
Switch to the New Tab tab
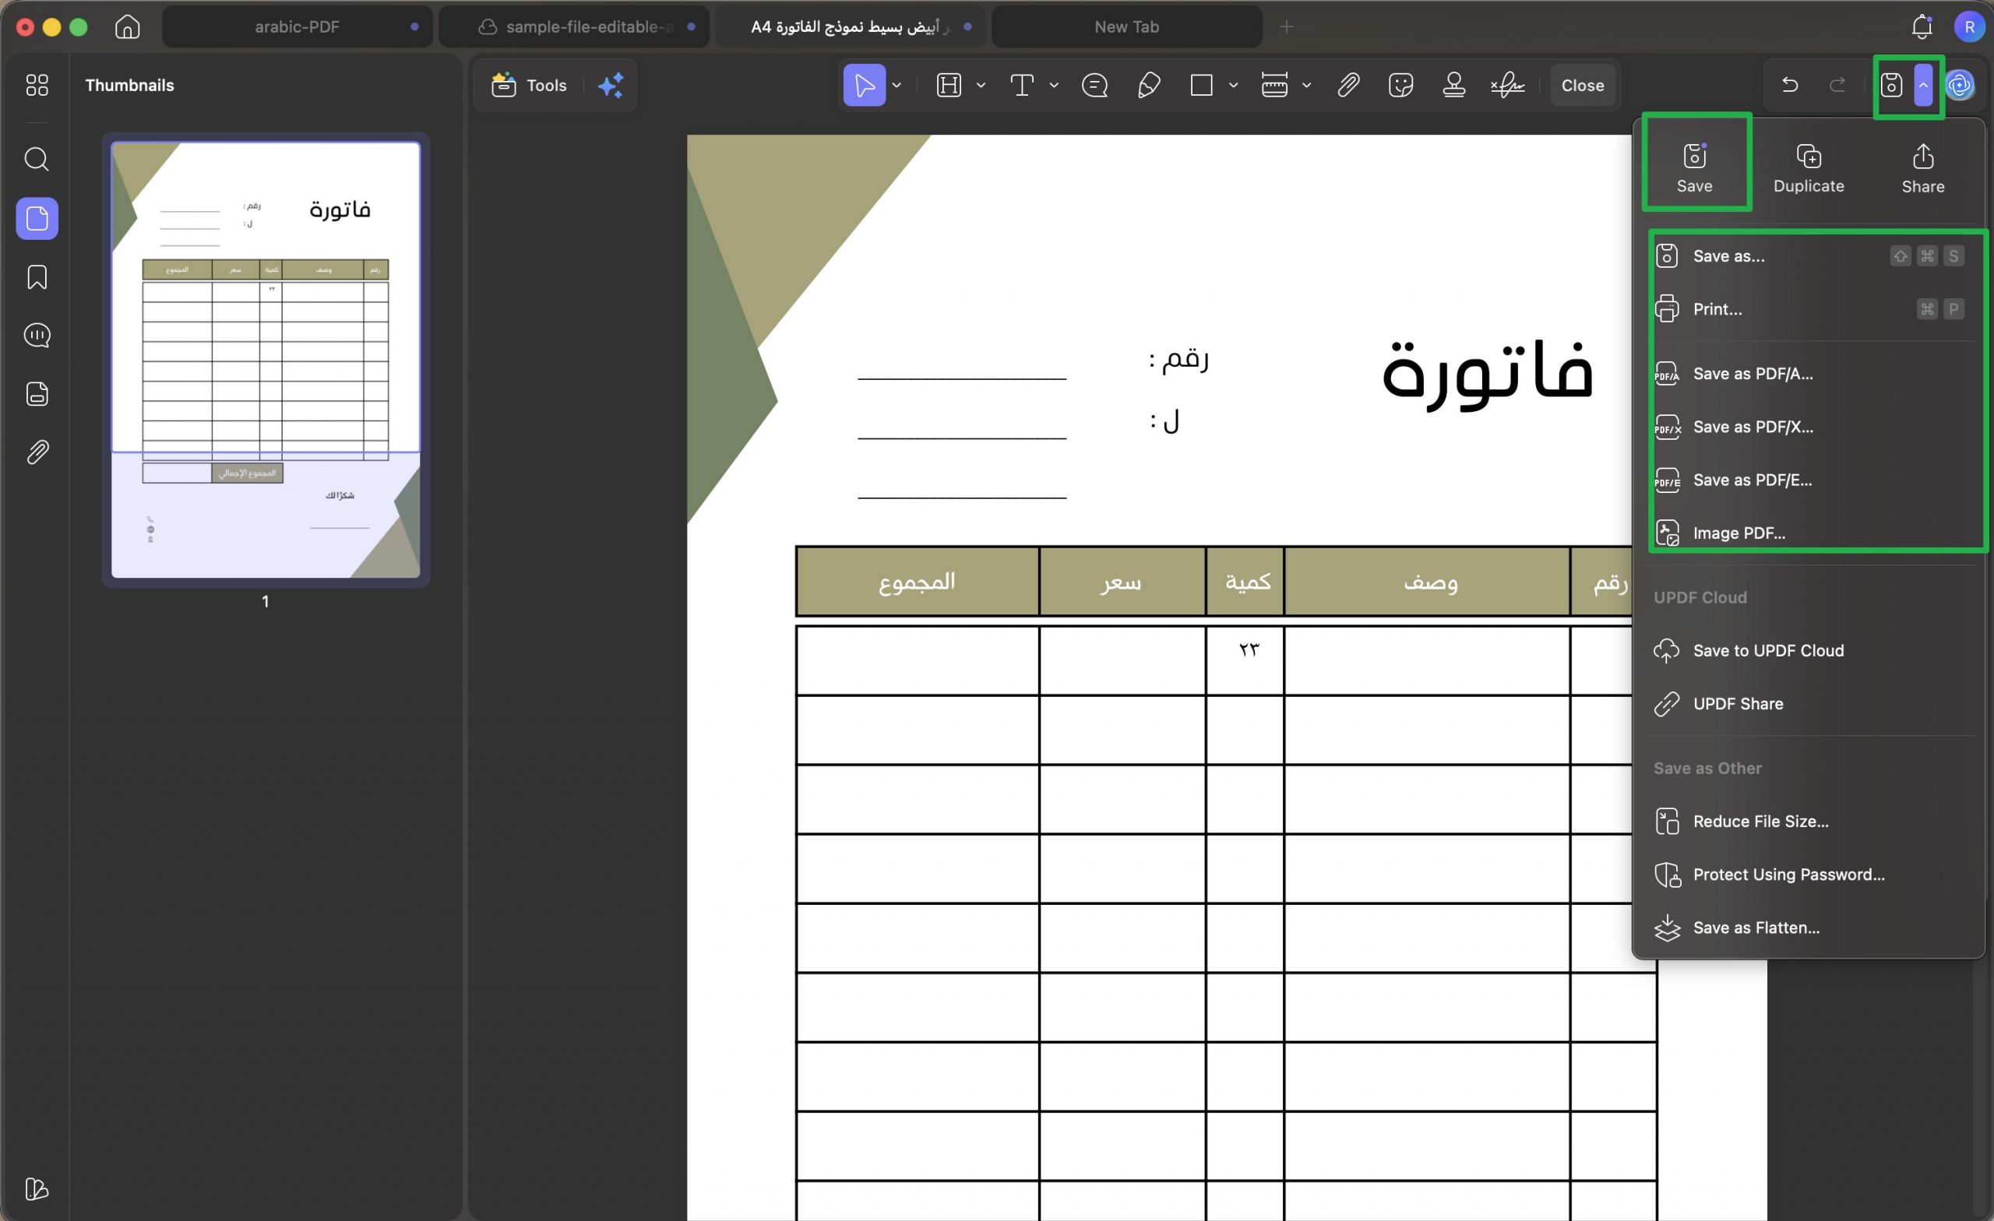coord(1126,26)
